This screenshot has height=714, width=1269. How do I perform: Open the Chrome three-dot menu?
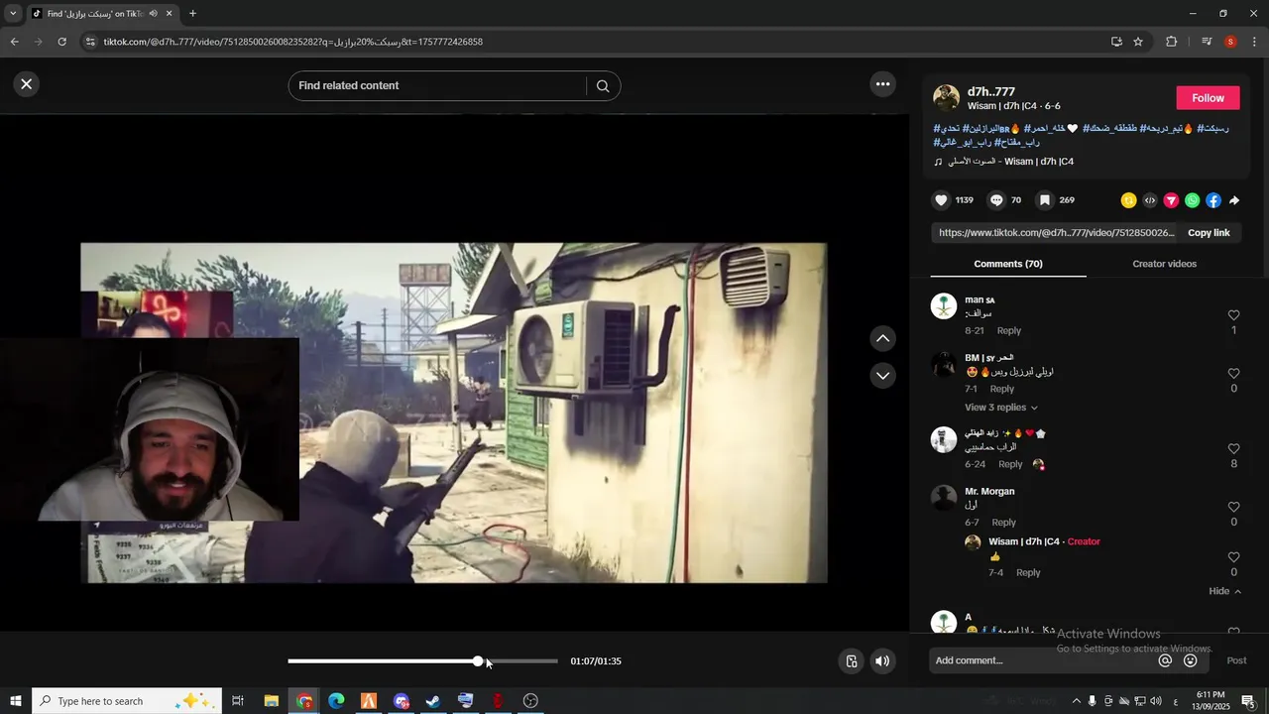[x=1255, y=42]
